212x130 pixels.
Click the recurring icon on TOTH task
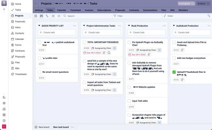point(109,53)
